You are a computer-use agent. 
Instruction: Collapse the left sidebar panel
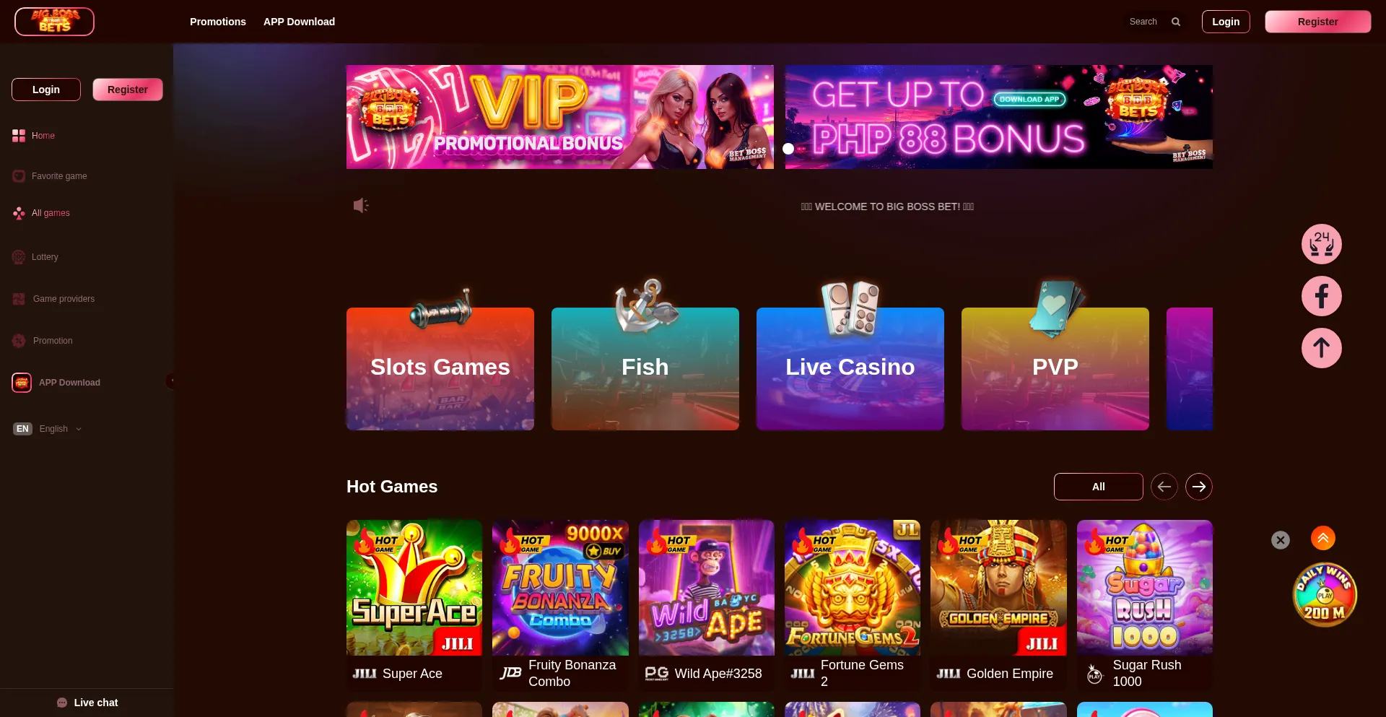coord(171,381)
